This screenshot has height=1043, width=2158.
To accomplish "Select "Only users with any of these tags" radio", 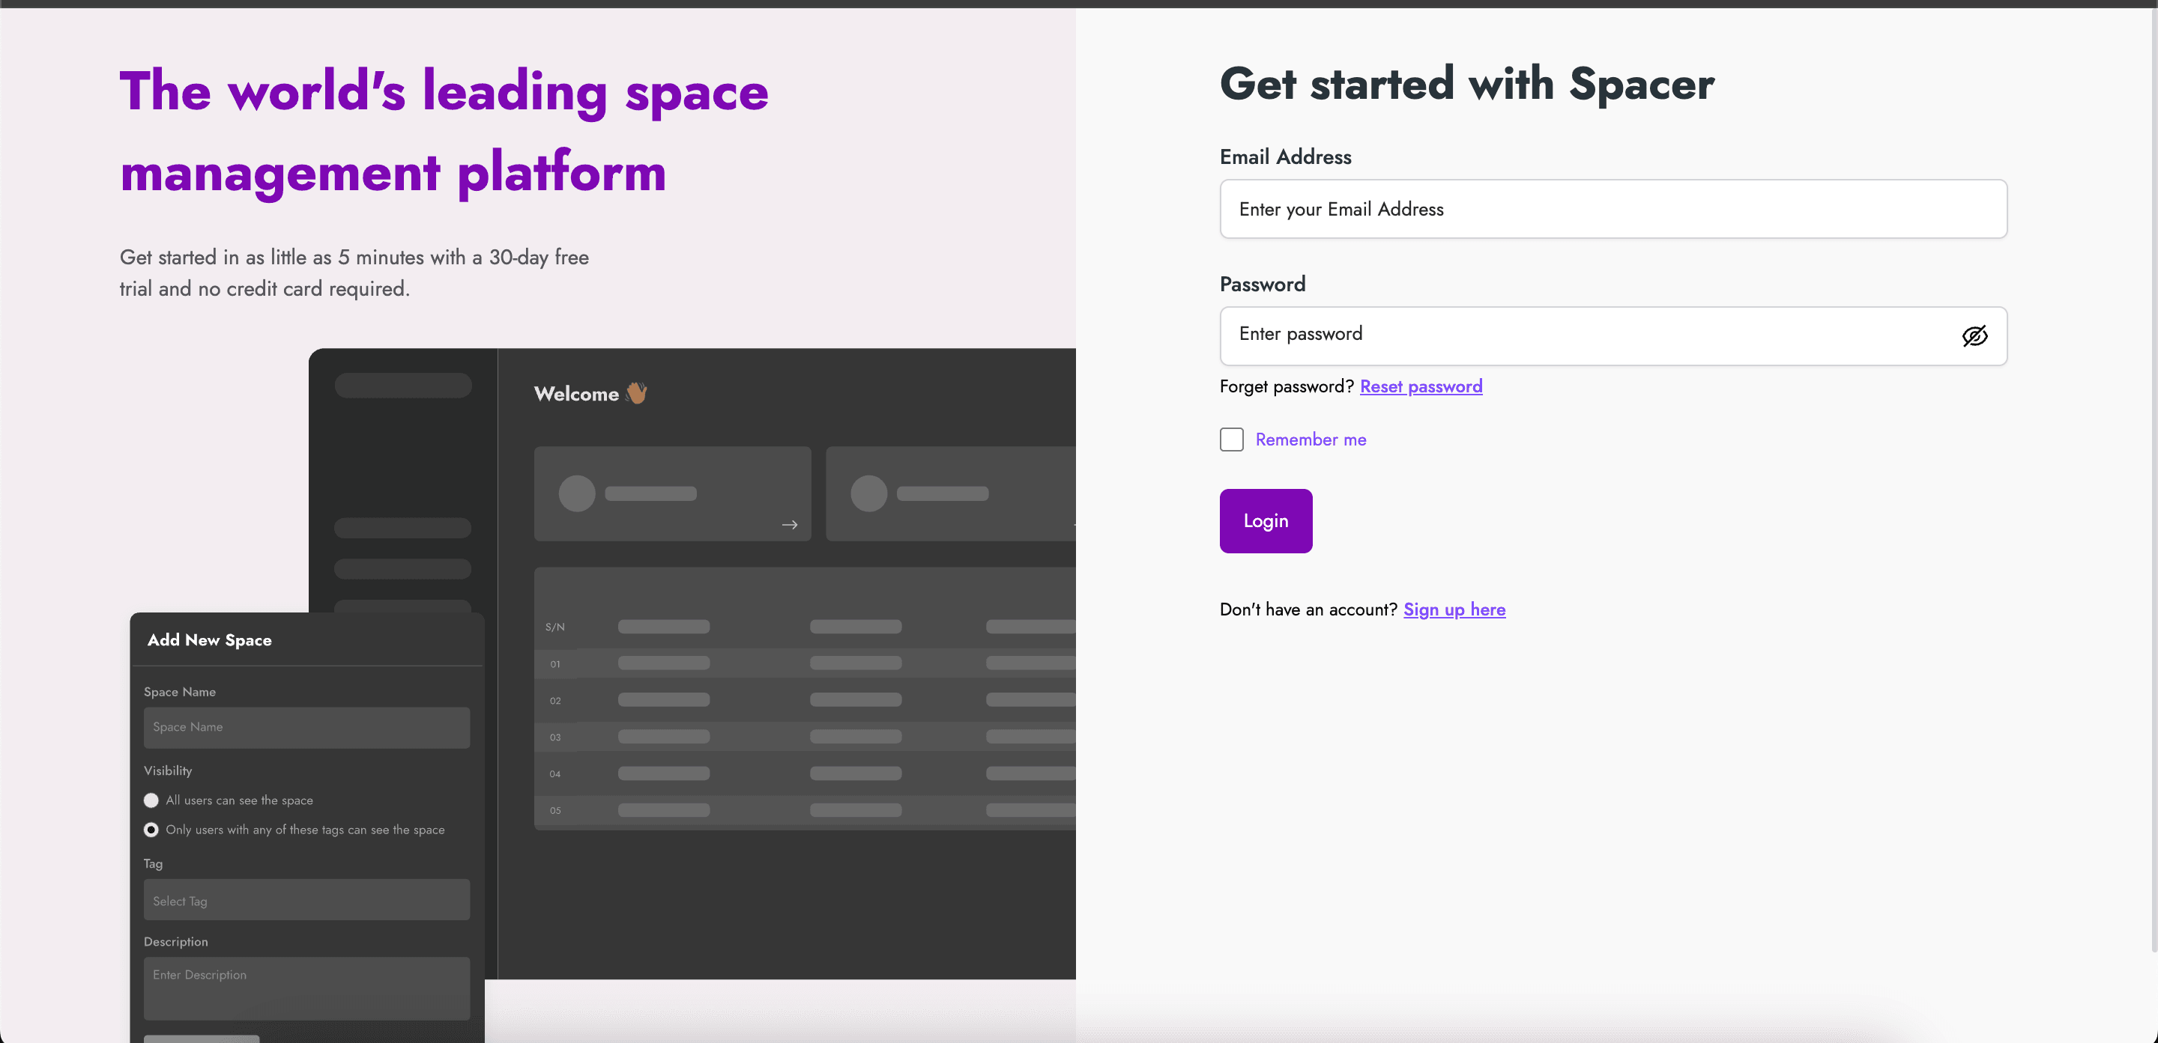I will pyautogui.click(x=151, y=830).
